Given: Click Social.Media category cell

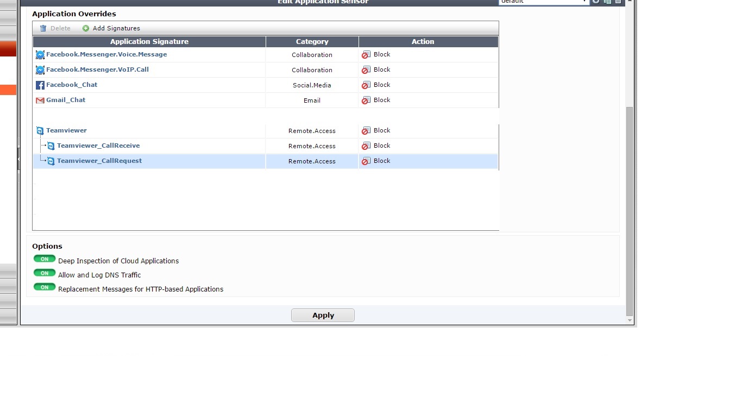Looking at the screenshot, I should click(312, 85).
